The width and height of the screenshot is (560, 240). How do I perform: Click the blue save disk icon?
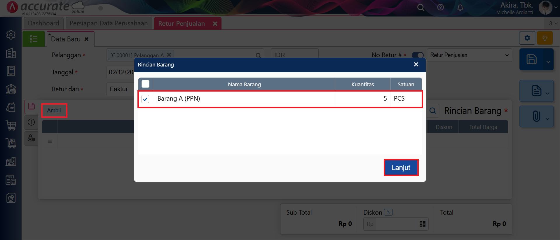point(531,59)
